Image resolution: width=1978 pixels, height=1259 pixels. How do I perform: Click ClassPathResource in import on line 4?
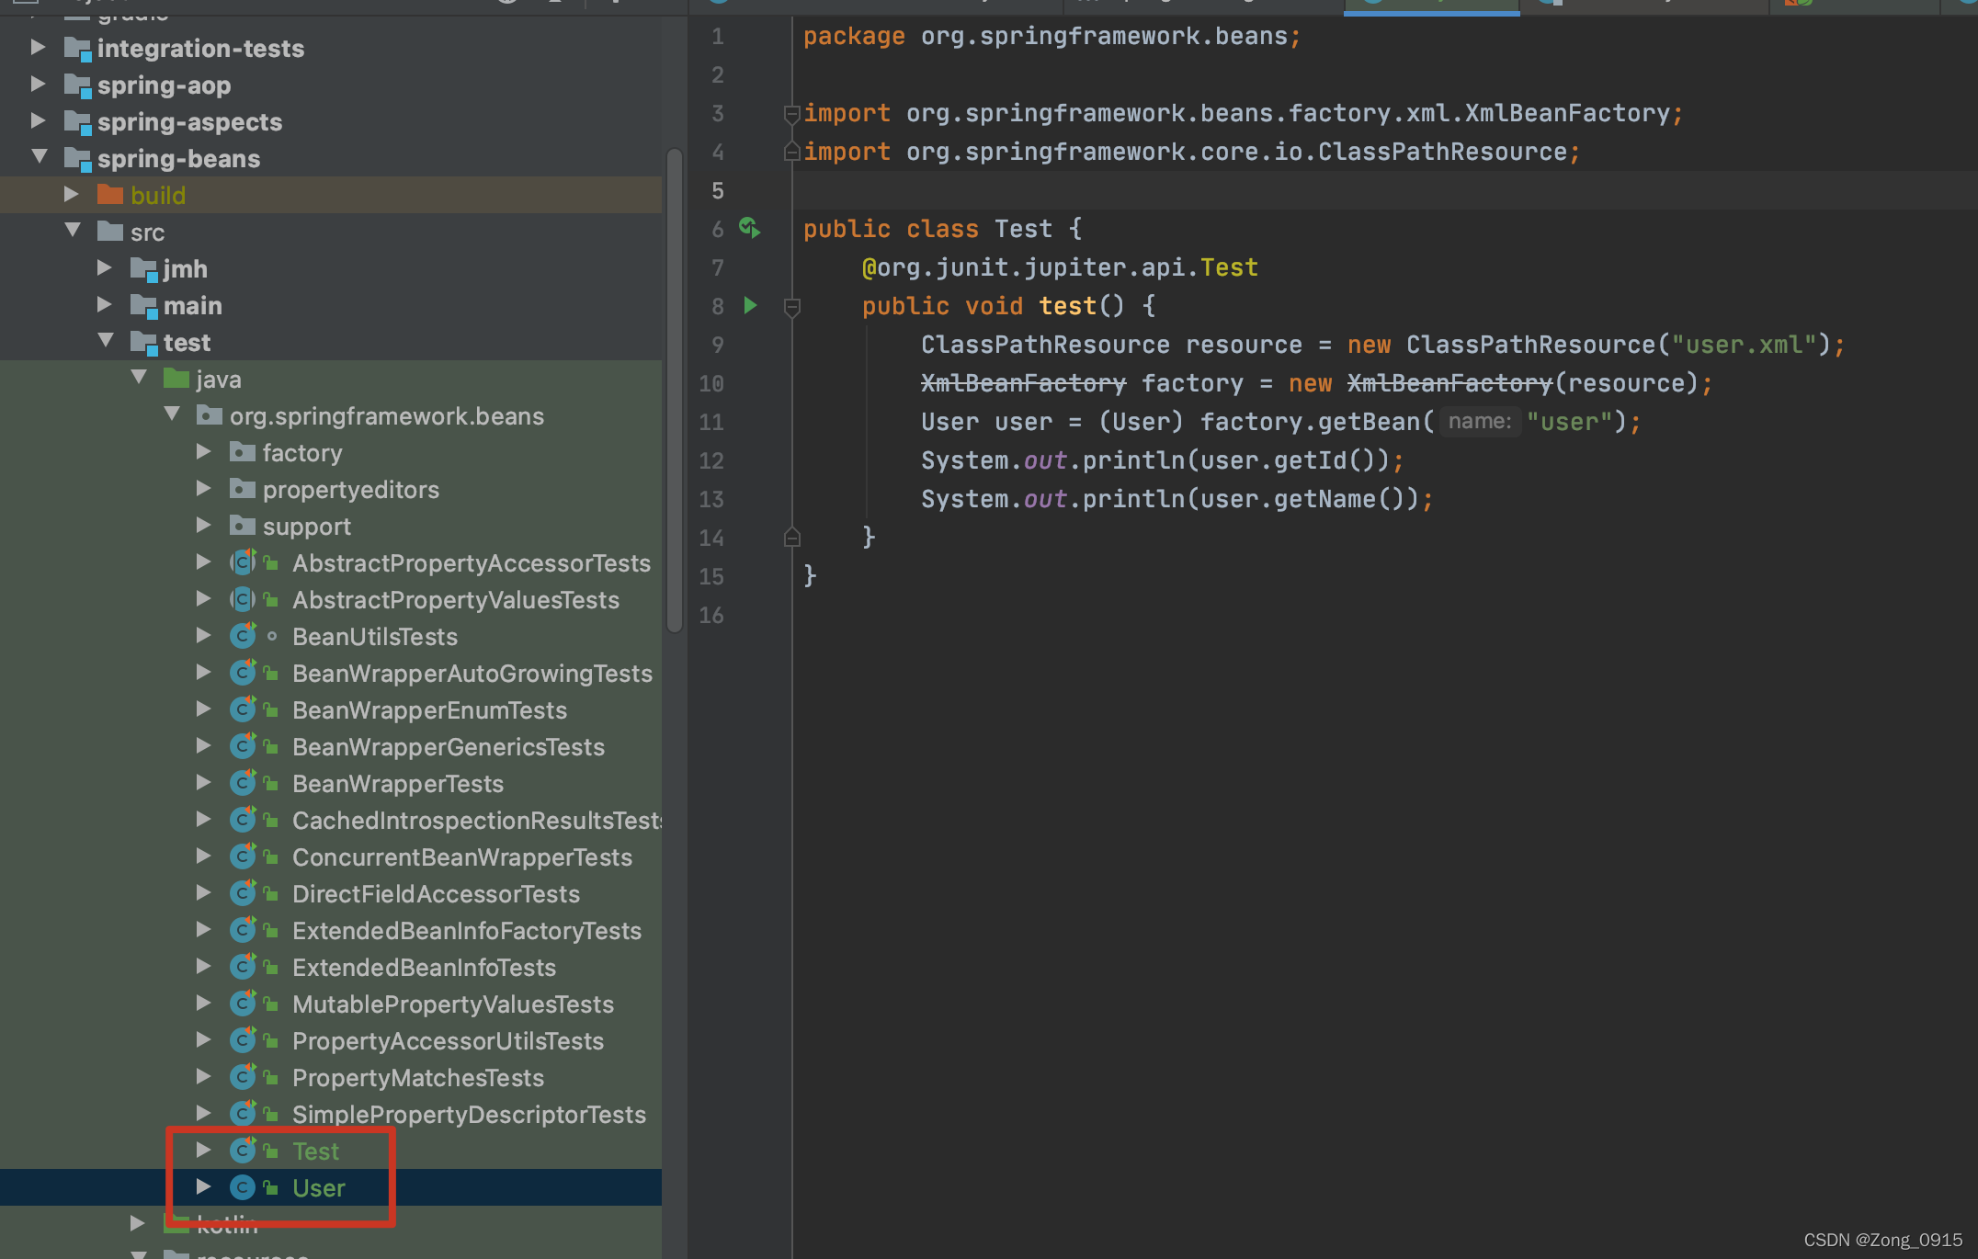click(1442, 152)
